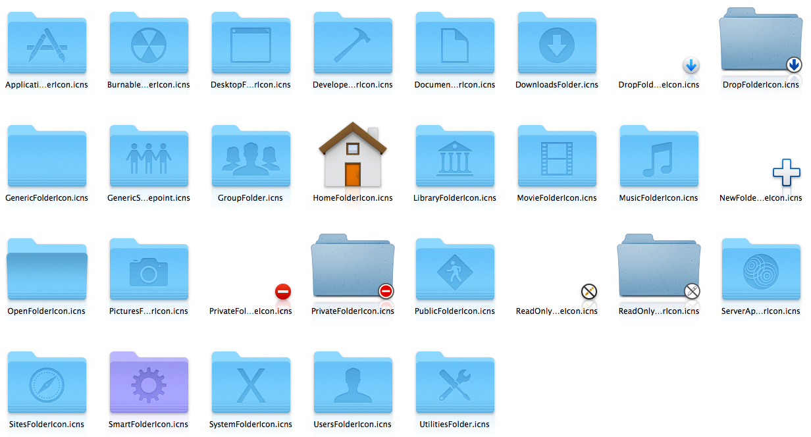The image size is (811, 437).
Task: Click the 'ReadOnly…eIcon.icns' file name
Action: pyautogui.click(x=557, y=311)
